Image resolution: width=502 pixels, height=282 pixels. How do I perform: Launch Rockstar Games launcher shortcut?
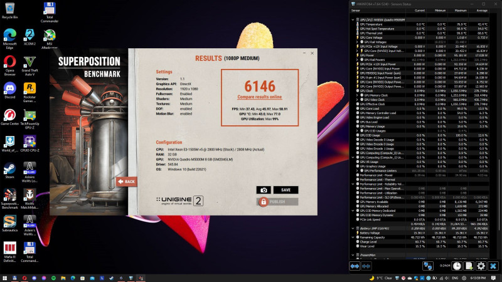pyautogui.click(x=29, y=92)
